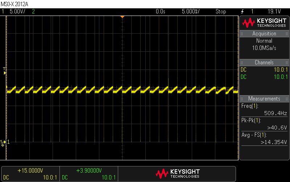Image resolution: width=290 pixels, height=182 pixels.
Task: Toggle channel 2 indicator in top bar
Action: 33,12
